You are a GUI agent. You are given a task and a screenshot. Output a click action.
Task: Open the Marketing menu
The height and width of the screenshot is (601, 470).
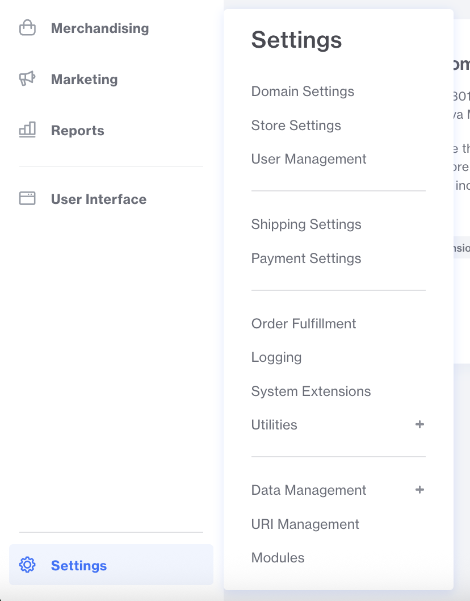point(84,80)
